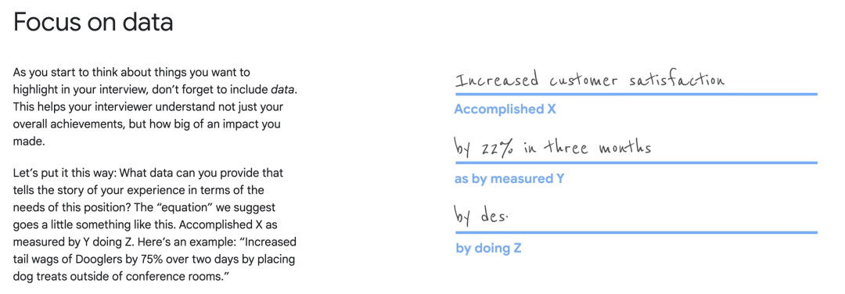Click the handwritten words 'three months'
This screenshot has height=294, width=845.
pos(595,148)
